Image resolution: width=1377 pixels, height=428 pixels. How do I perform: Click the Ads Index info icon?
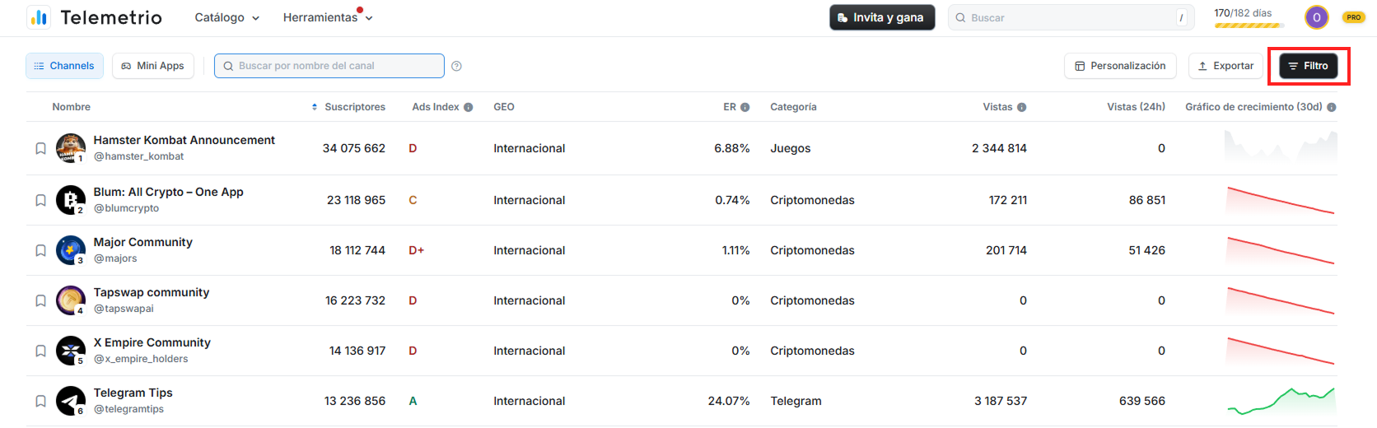coord(468,107)
